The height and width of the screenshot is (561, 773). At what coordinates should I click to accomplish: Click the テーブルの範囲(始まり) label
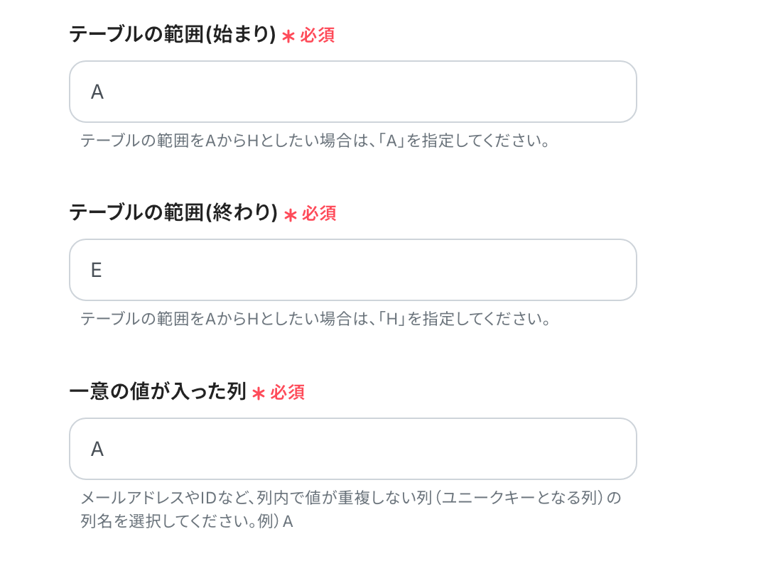click(172, 35)
